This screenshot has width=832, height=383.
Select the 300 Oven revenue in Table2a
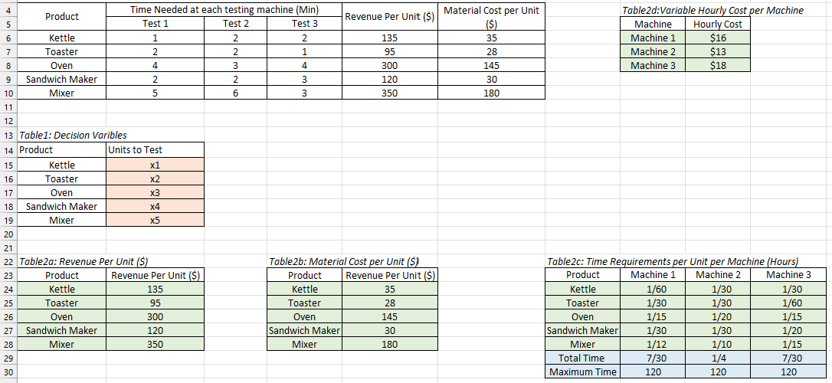[x=155, y=316]
